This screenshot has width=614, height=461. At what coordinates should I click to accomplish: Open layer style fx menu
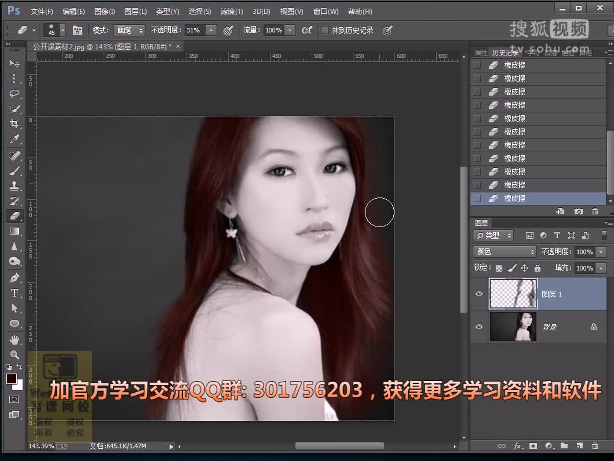point(518,446)
